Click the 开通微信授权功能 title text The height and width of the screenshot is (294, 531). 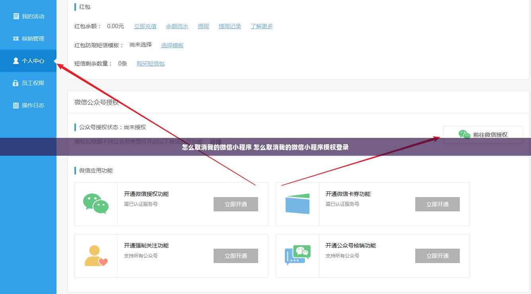[146, 194]
